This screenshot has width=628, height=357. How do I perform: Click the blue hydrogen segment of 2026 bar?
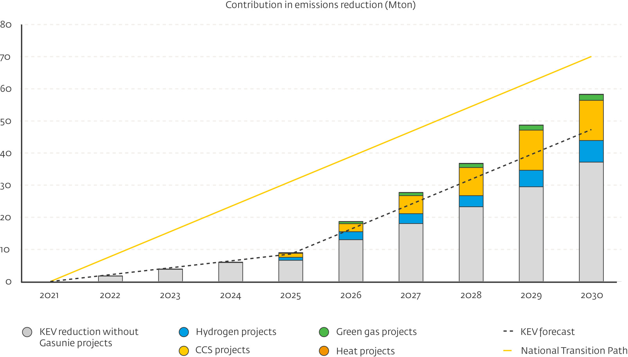click(351, 236)
